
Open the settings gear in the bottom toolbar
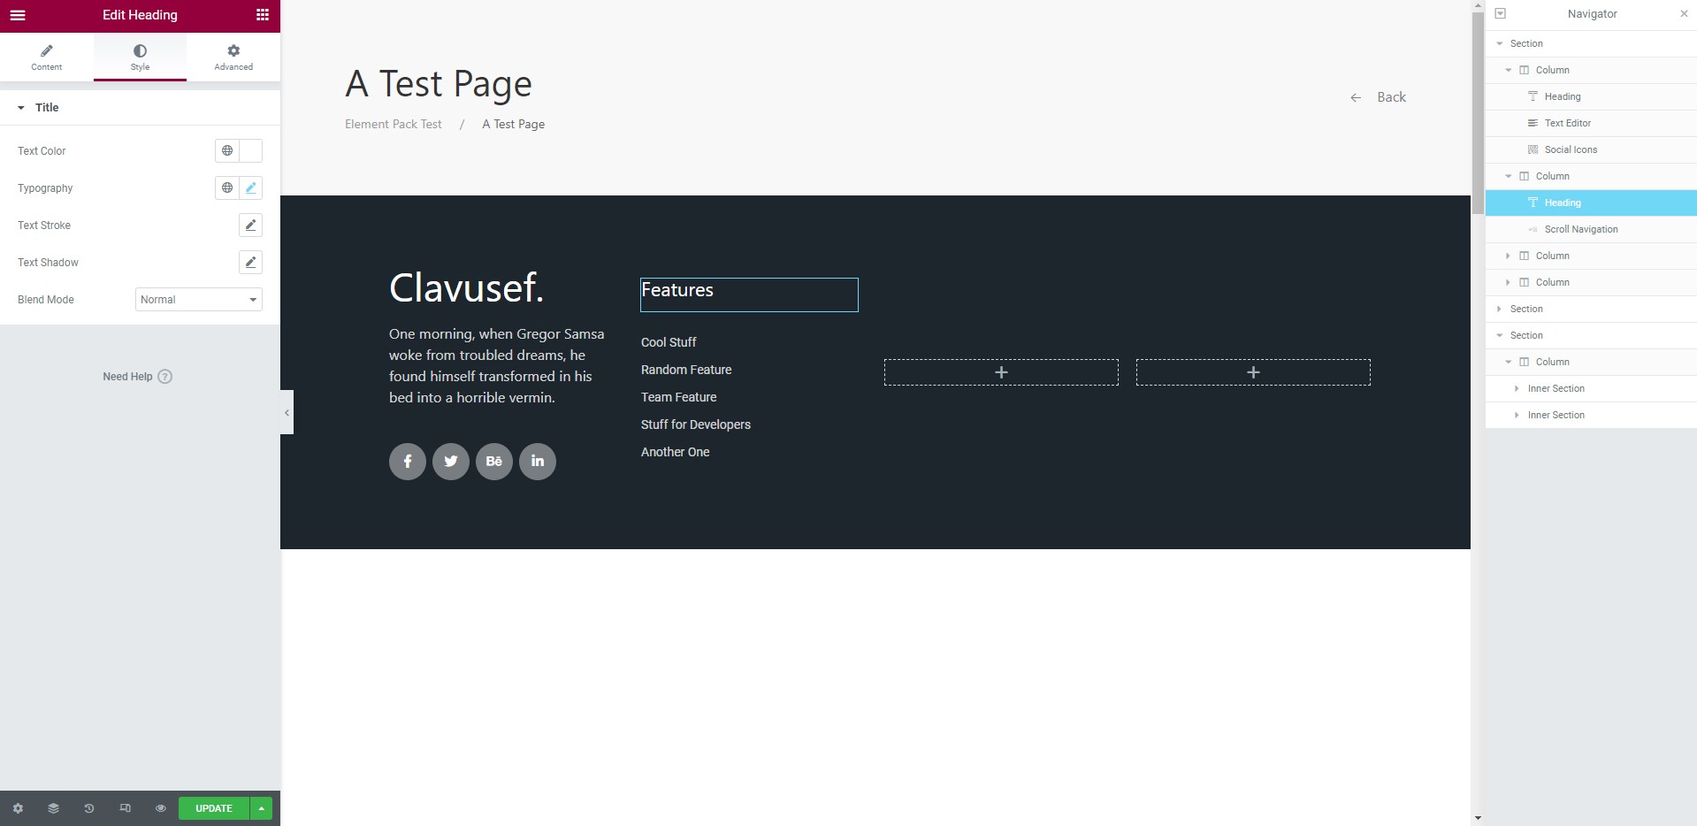click(18, 807)
